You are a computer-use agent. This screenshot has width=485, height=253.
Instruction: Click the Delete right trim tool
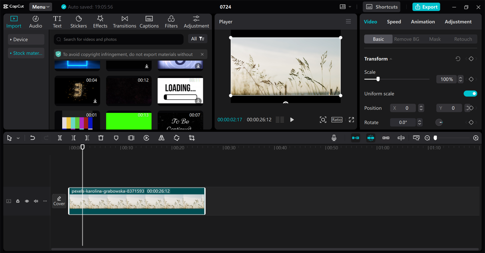coord(87,138)
